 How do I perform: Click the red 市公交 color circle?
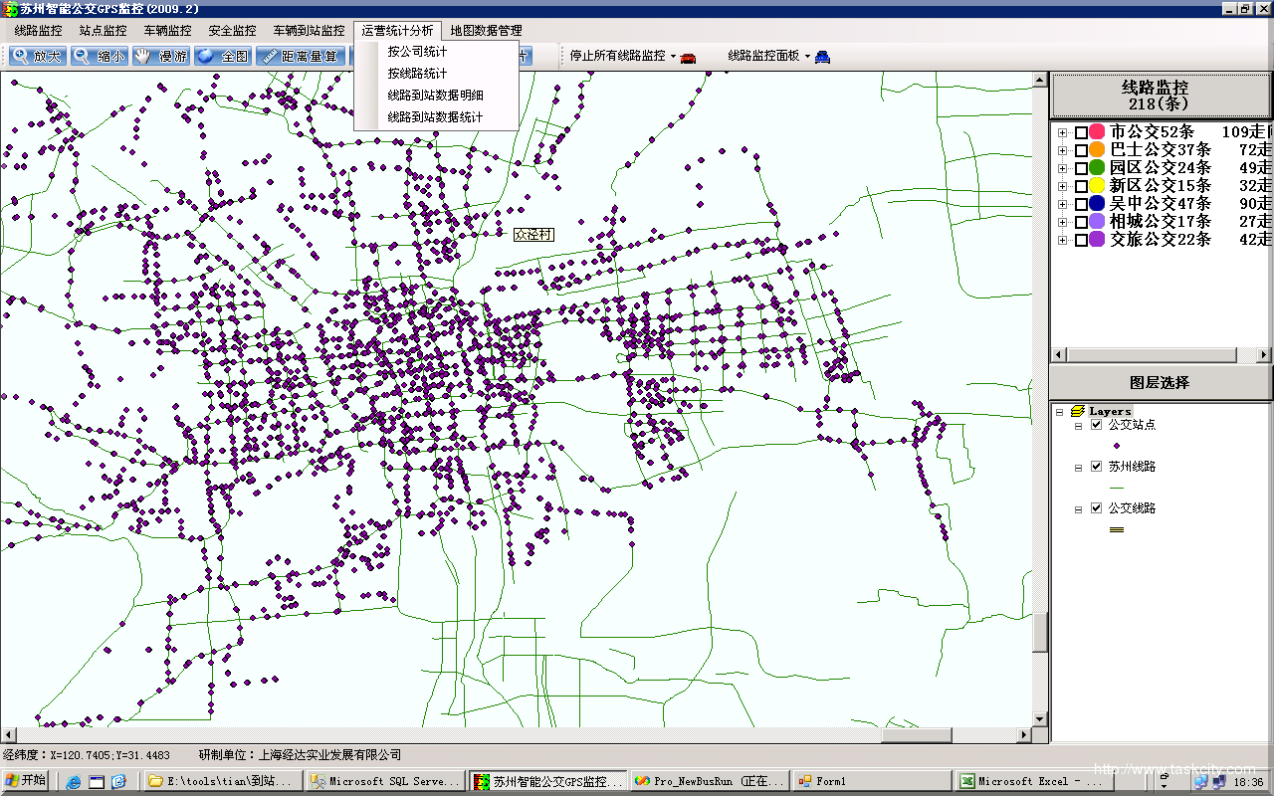click(x=1097, y=132)
